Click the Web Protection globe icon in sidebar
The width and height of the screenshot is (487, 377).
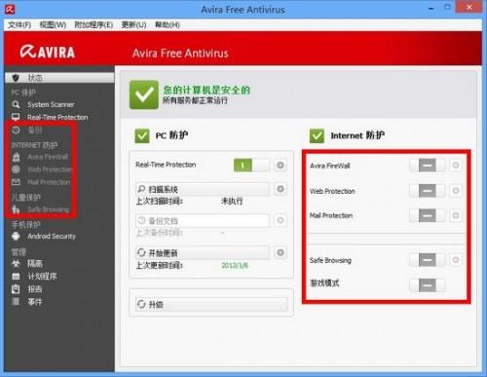16,170
